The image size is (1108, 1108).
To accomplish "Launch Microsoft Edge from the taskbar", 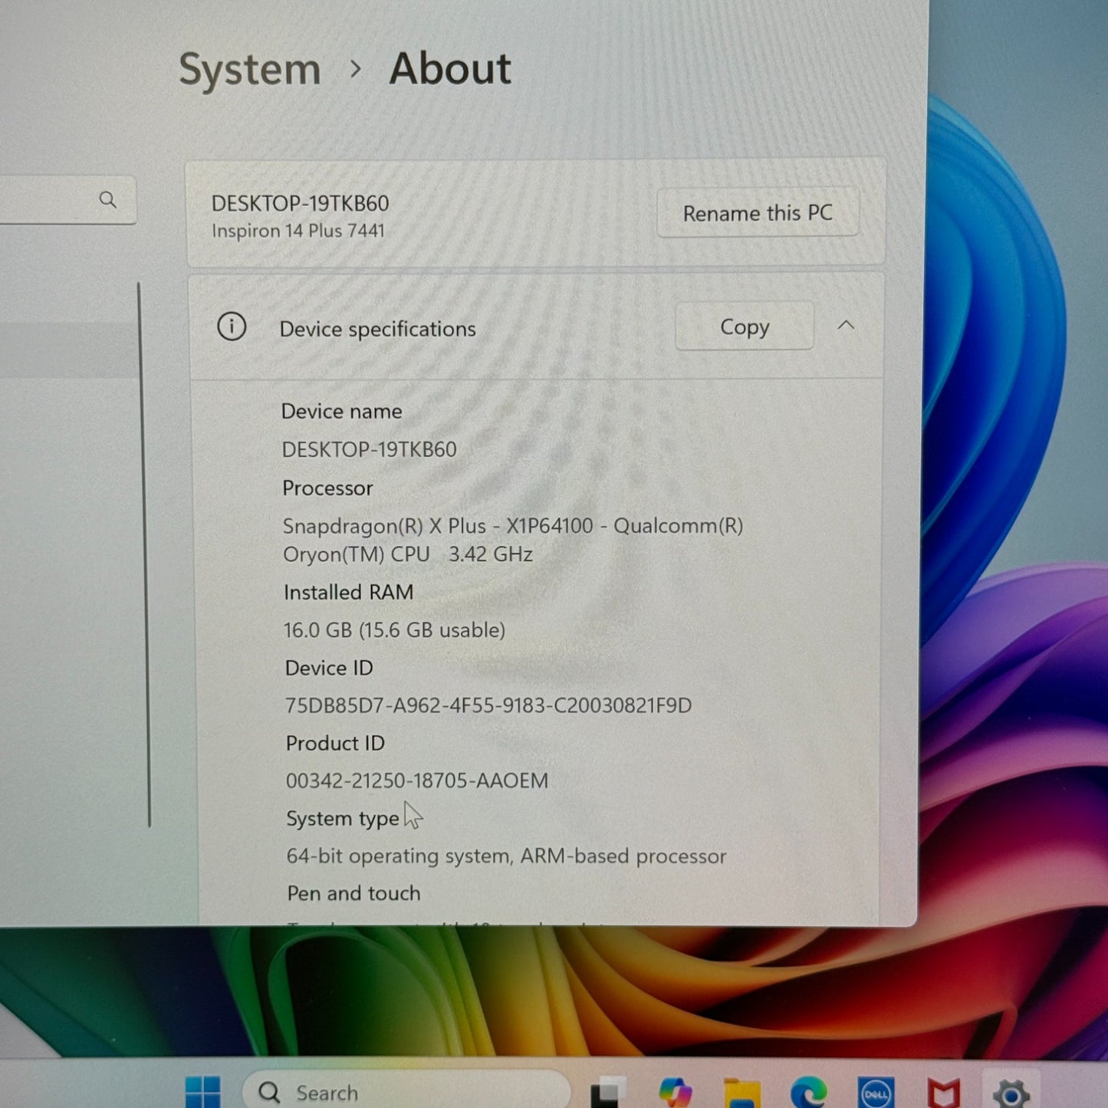I will click(x=809, y=1093).
